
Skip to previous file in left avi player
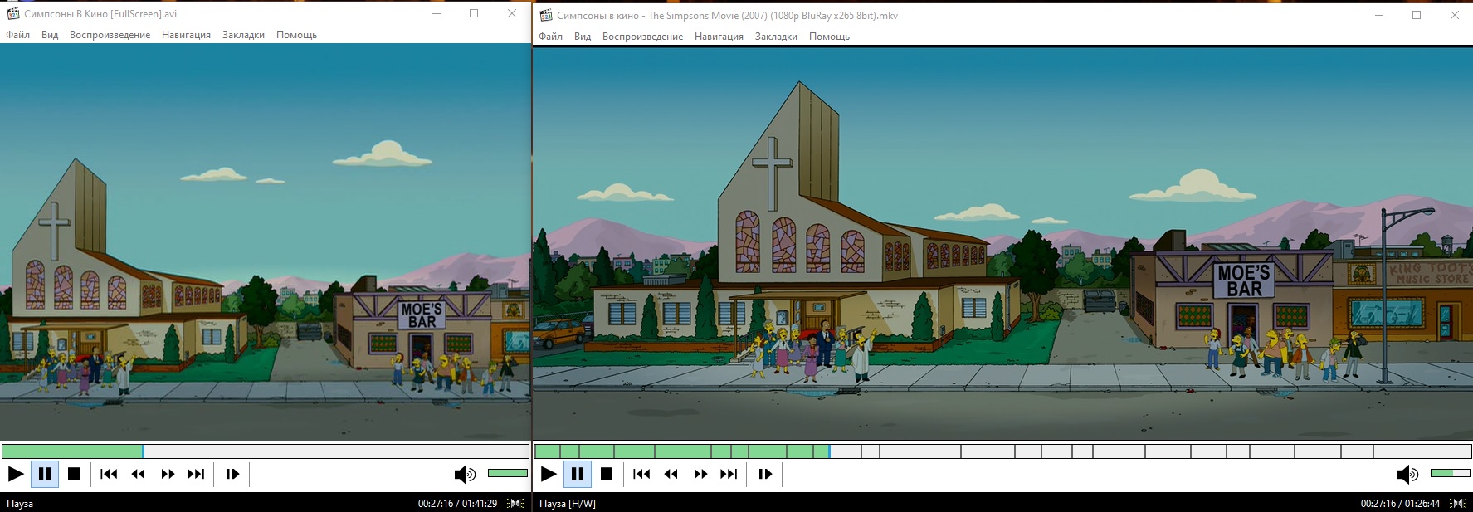click(x=109, y=474)
